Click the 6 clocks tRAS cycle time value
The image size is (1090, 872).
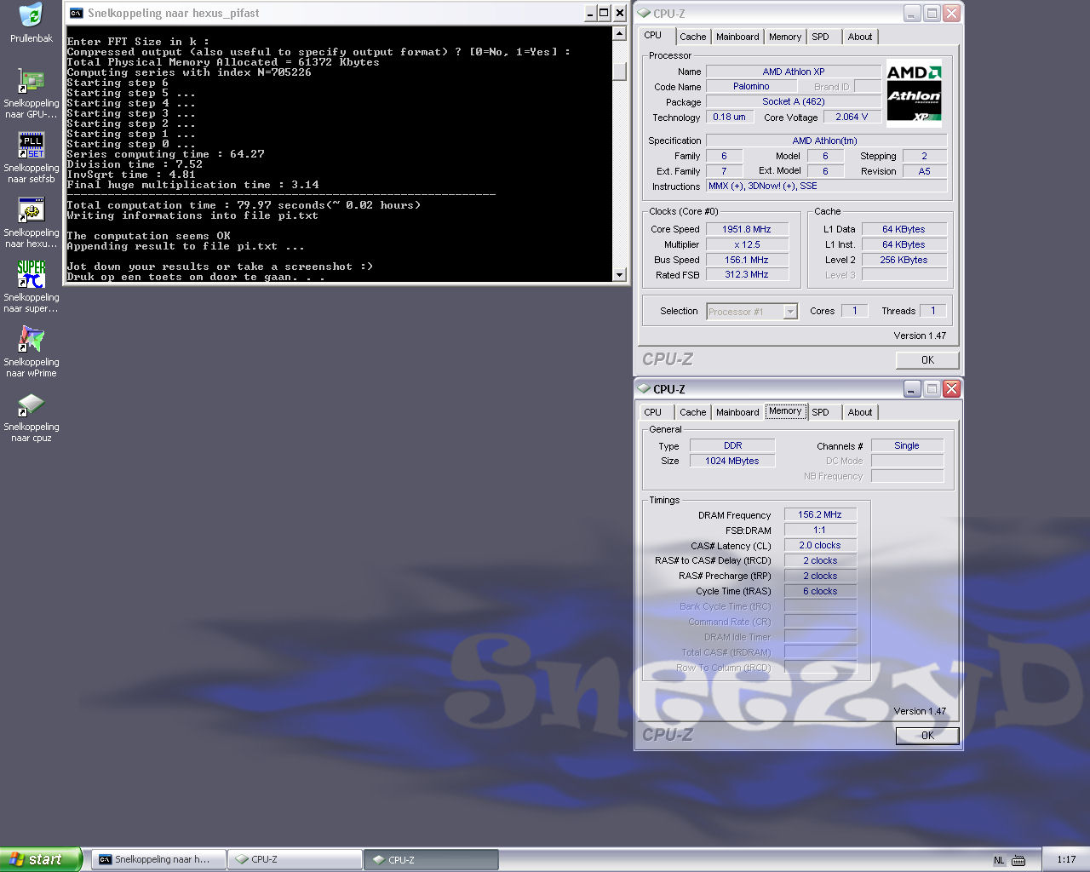pos(820,591)
